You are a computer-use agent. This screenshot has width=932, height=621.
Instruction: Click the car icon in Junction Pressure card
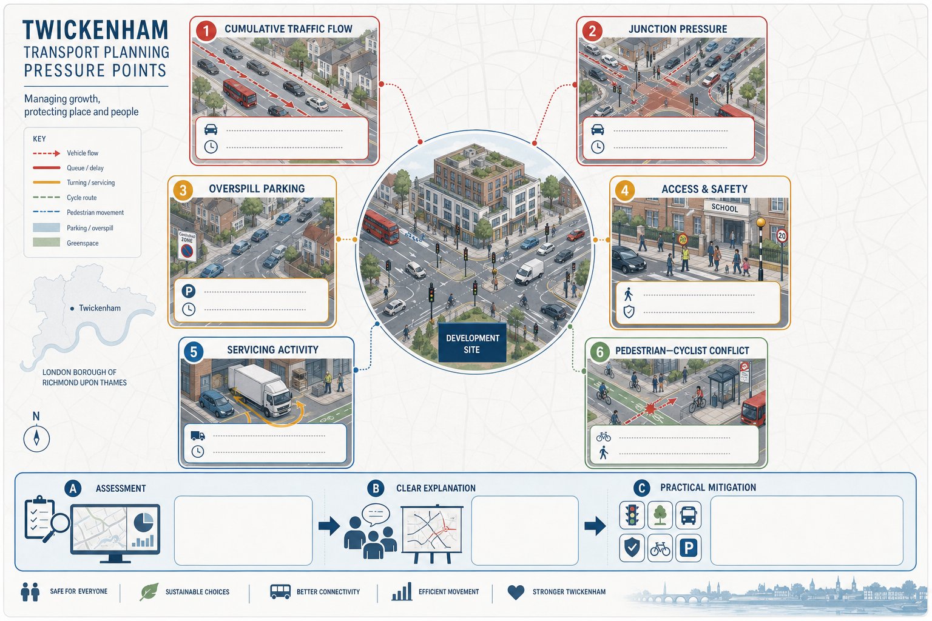598,130
